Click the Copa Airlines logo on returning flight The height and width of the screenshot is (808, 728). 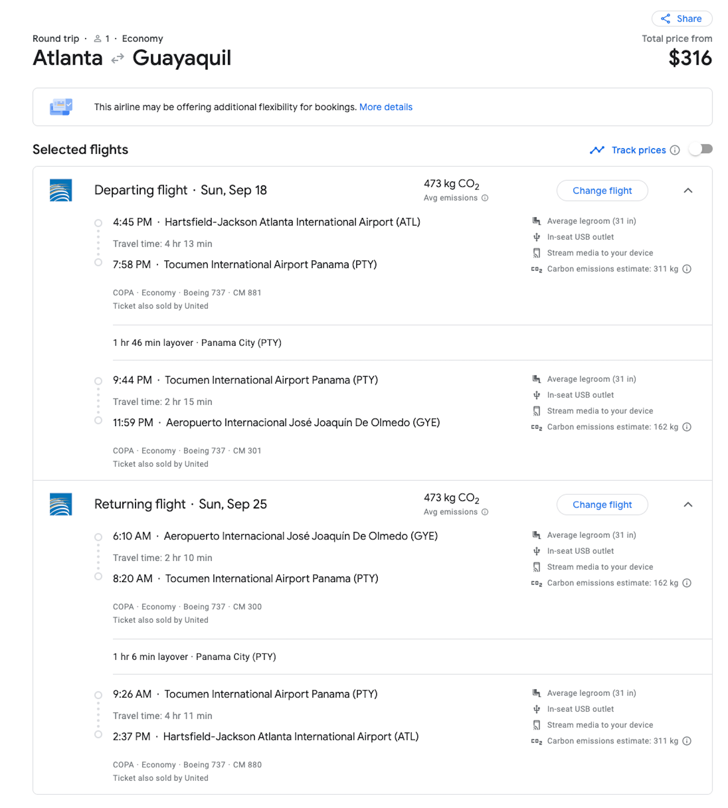coord(61,505)
